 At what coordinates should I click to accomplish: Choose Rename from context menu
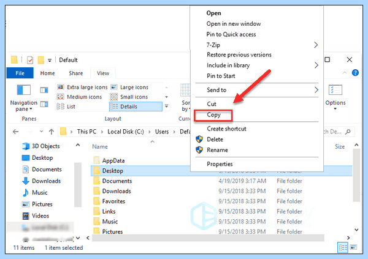(217, 150)
